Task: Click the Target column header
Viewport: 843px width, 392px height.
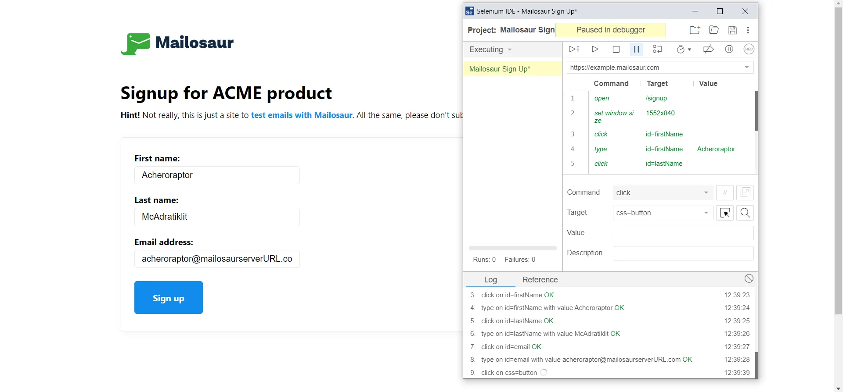Action: [x=657, y=83]
